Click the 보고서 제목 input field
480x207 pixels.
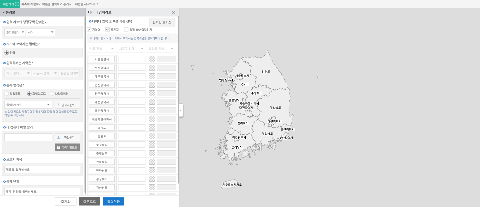tap(42, 169)
